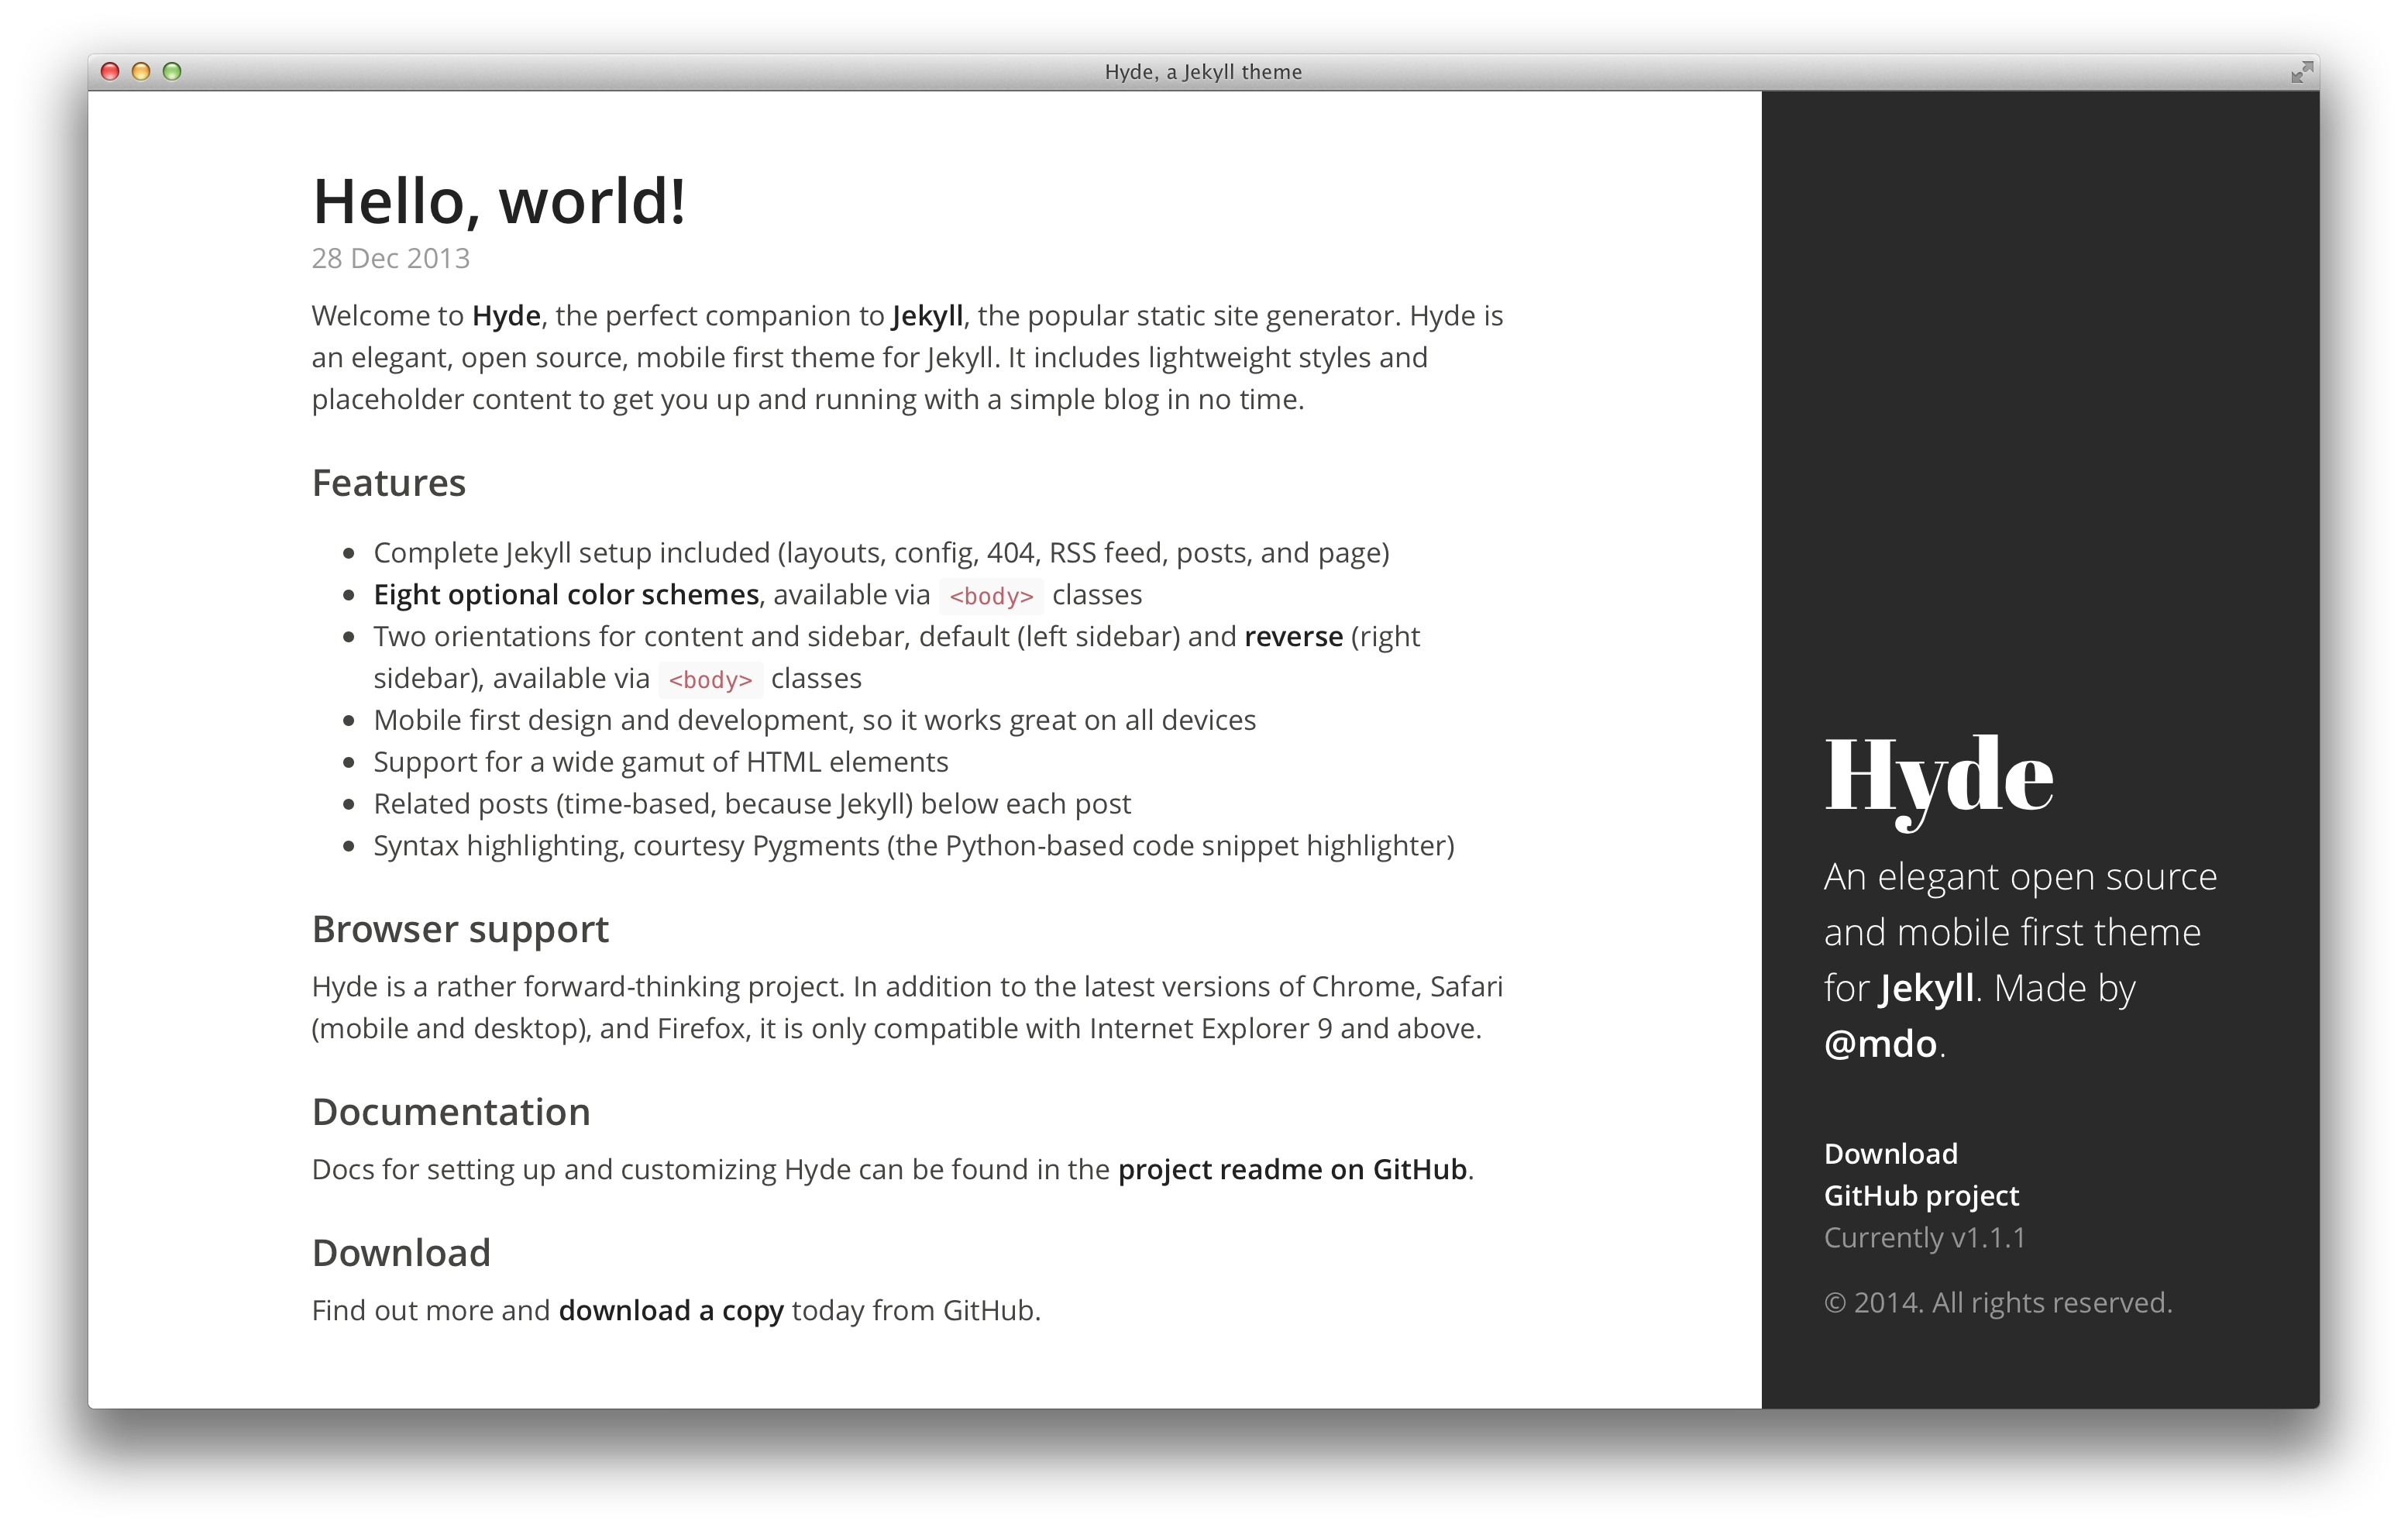Click the "download a copy" link
Viewport: 2408px width, 1531px height.
(671, 1311)
